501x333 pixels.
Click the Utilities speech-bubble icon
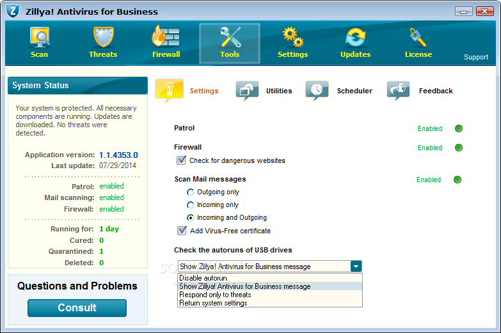pos(247,91)
